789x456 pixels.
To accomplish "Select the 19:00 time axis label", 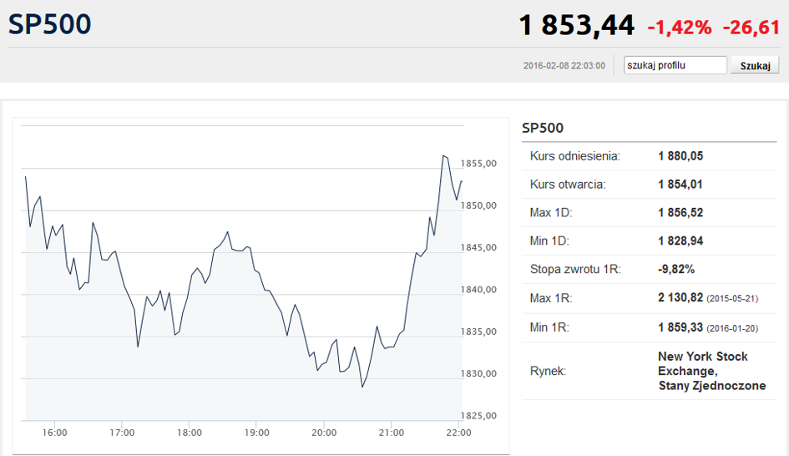I will pyautogui.click(x=256, y=433).
